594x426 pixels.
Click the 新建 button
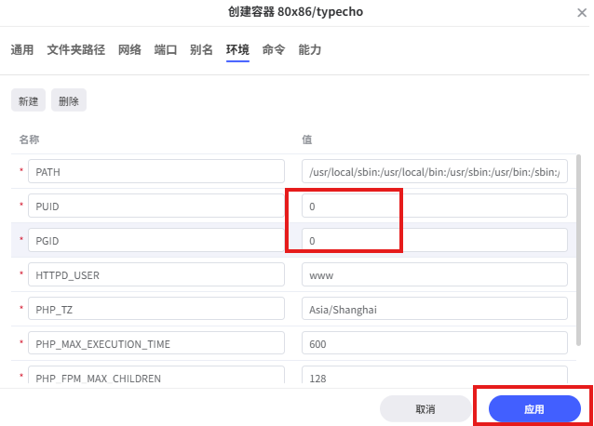28,101
